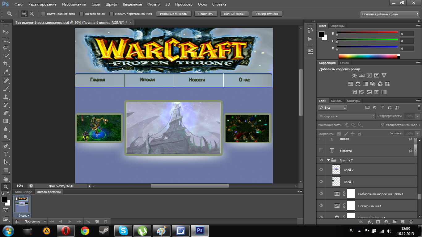This screenshot has height=237, width=422.
Task: Open the 'Непрозрачность' opacity dropdown arrow
Action: pyautogui.click(x=418, y=116)
